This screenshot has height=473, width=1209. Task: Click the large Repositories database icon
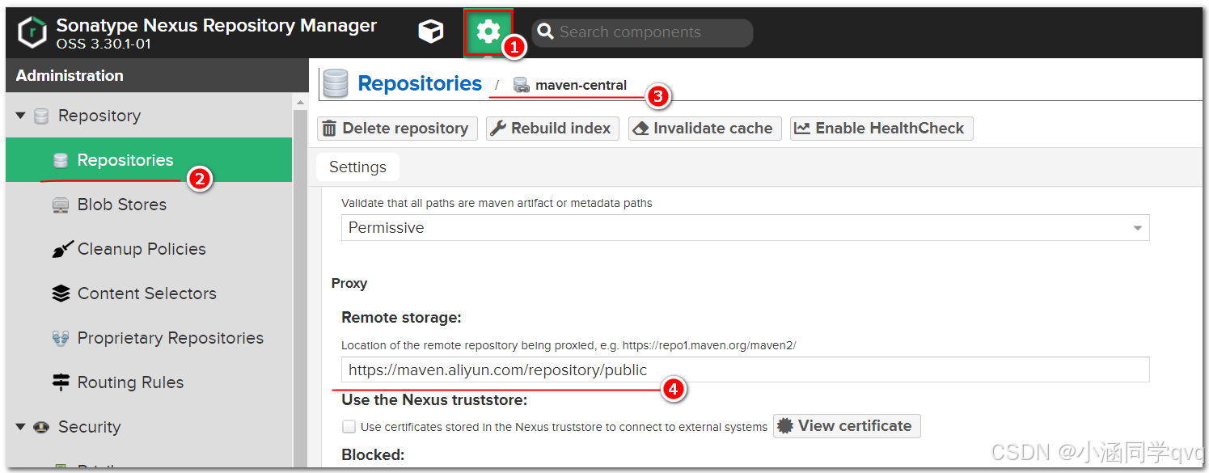pos(335,83)
